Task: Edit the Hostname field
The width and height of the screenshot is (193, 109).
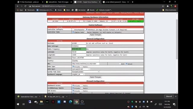Action: tap(79, 43)
